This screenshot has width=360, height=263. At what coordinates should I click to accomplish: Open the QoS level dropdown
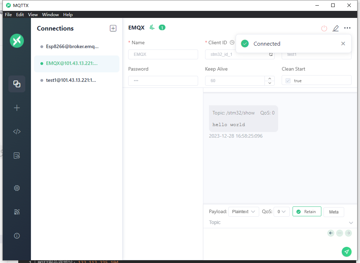pyautogui.click(x=281, y=212)
